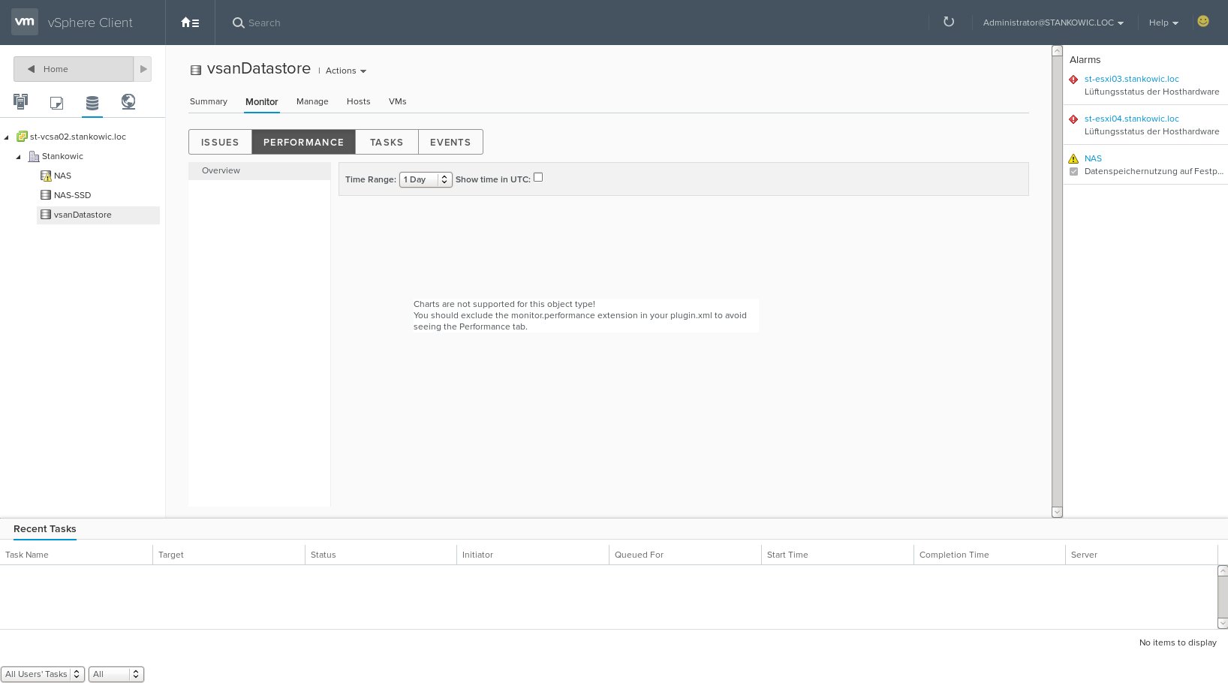Toggle Show time in UTC checkbox
The height and width of the screenshot is (683, 1228).
(x=538, y=178)
